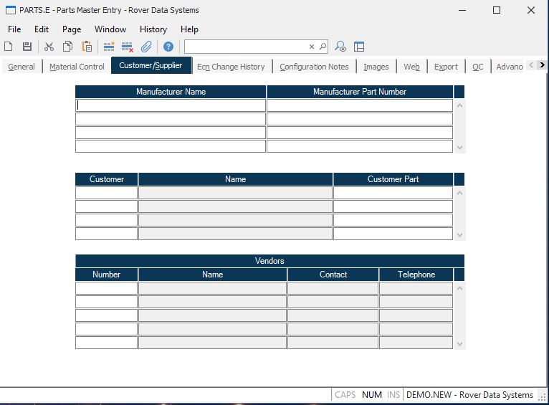Click the magnifier search button

tap(323, 47)
